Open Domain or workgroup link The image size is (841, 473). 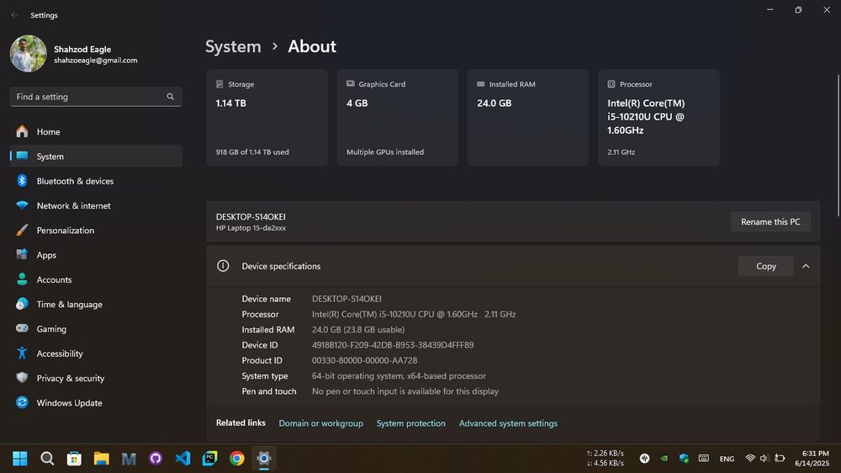[x=320, y=423]
